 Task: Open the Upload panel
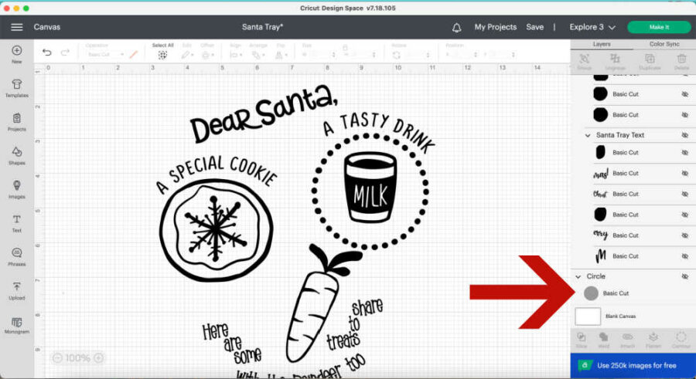[x=16, y=290]
